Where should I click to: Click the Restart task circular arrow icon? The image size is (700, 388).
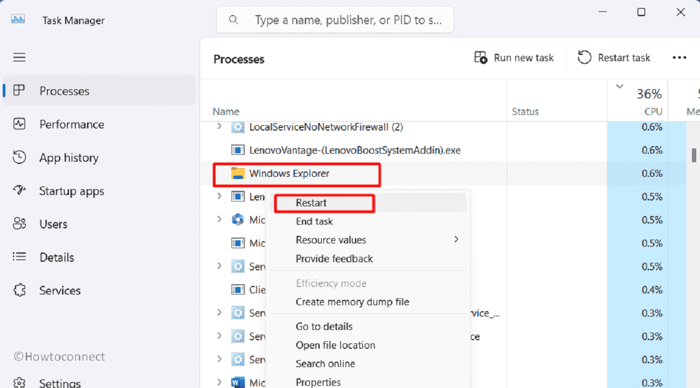pos(584,58)
